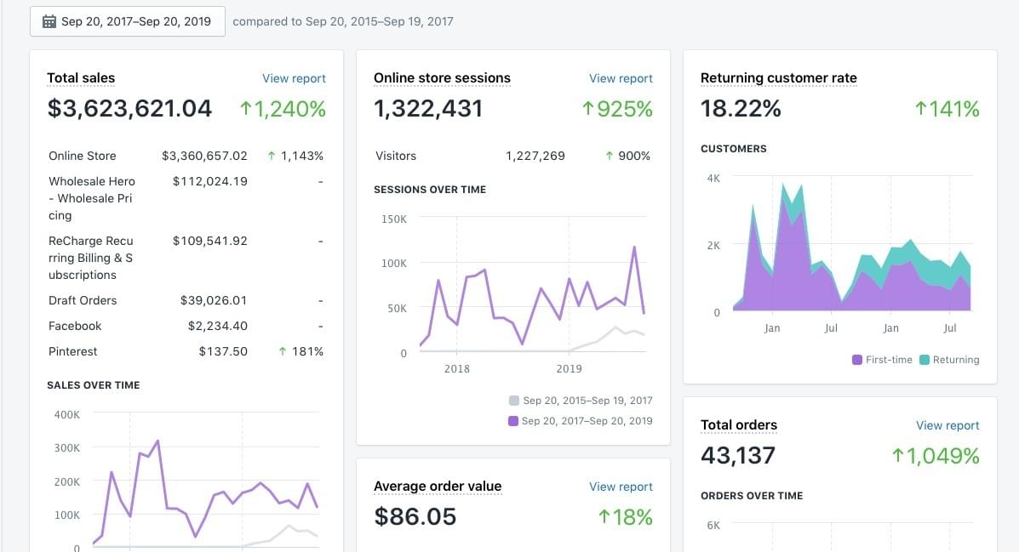
Task: Click the gray 2015–2017 sessions legend swatch
Action: point(513,401)
